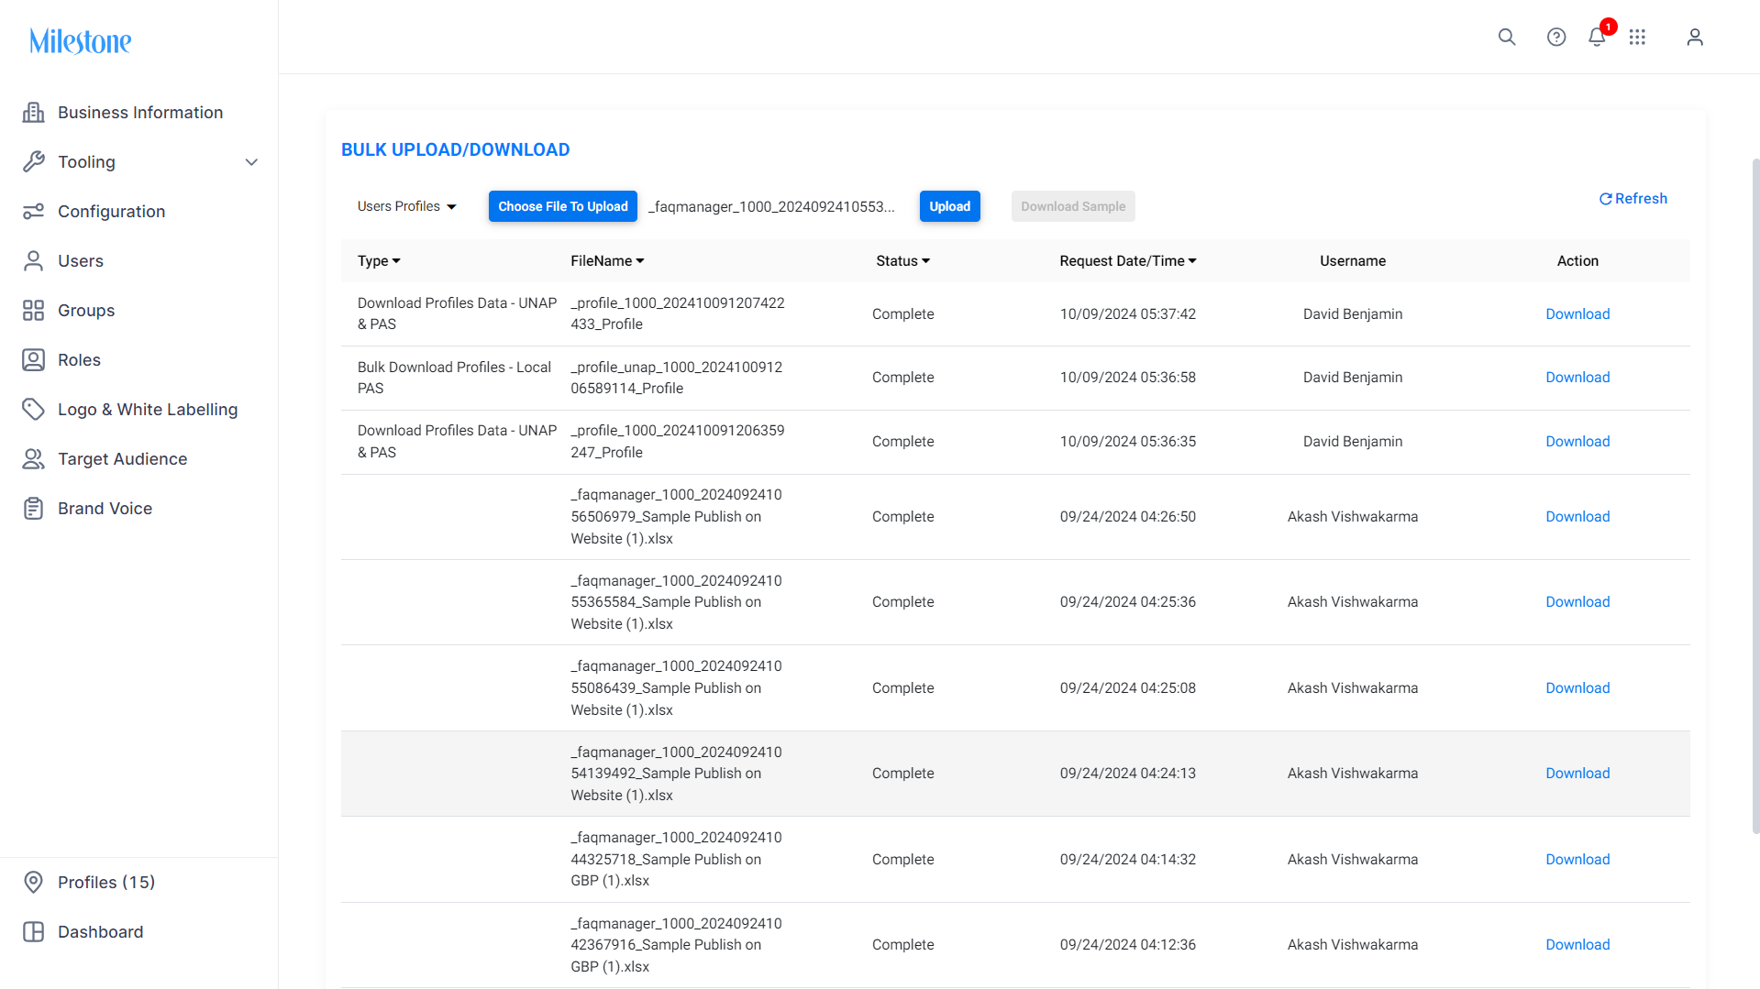Open search with magnifier icon

click(1507, 37)
